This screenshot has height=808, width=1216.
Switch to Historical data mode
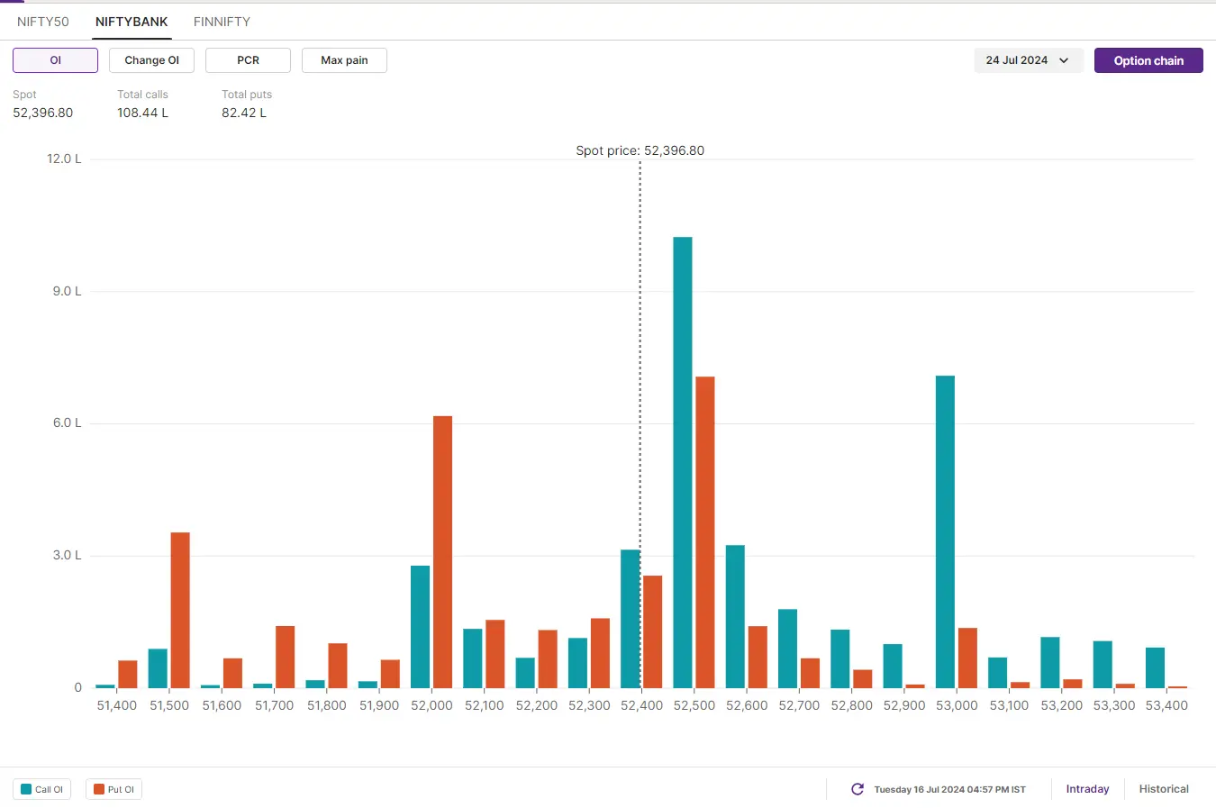tap(1164, 789)
